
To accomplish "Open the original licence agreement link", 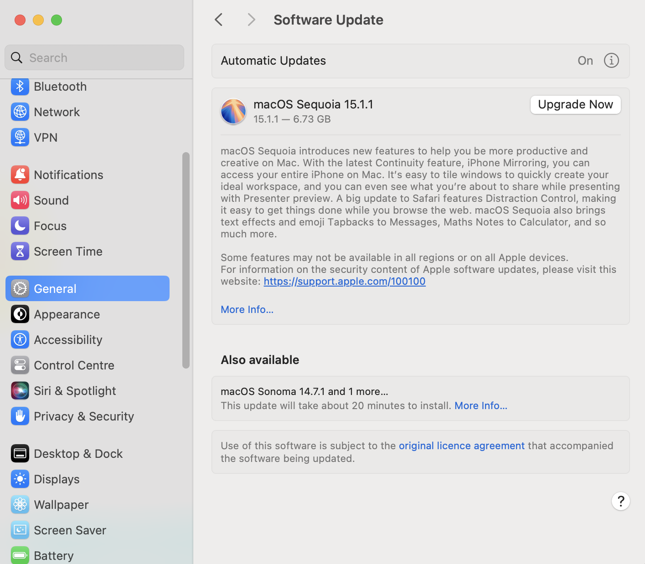I will tap(462, 446).
